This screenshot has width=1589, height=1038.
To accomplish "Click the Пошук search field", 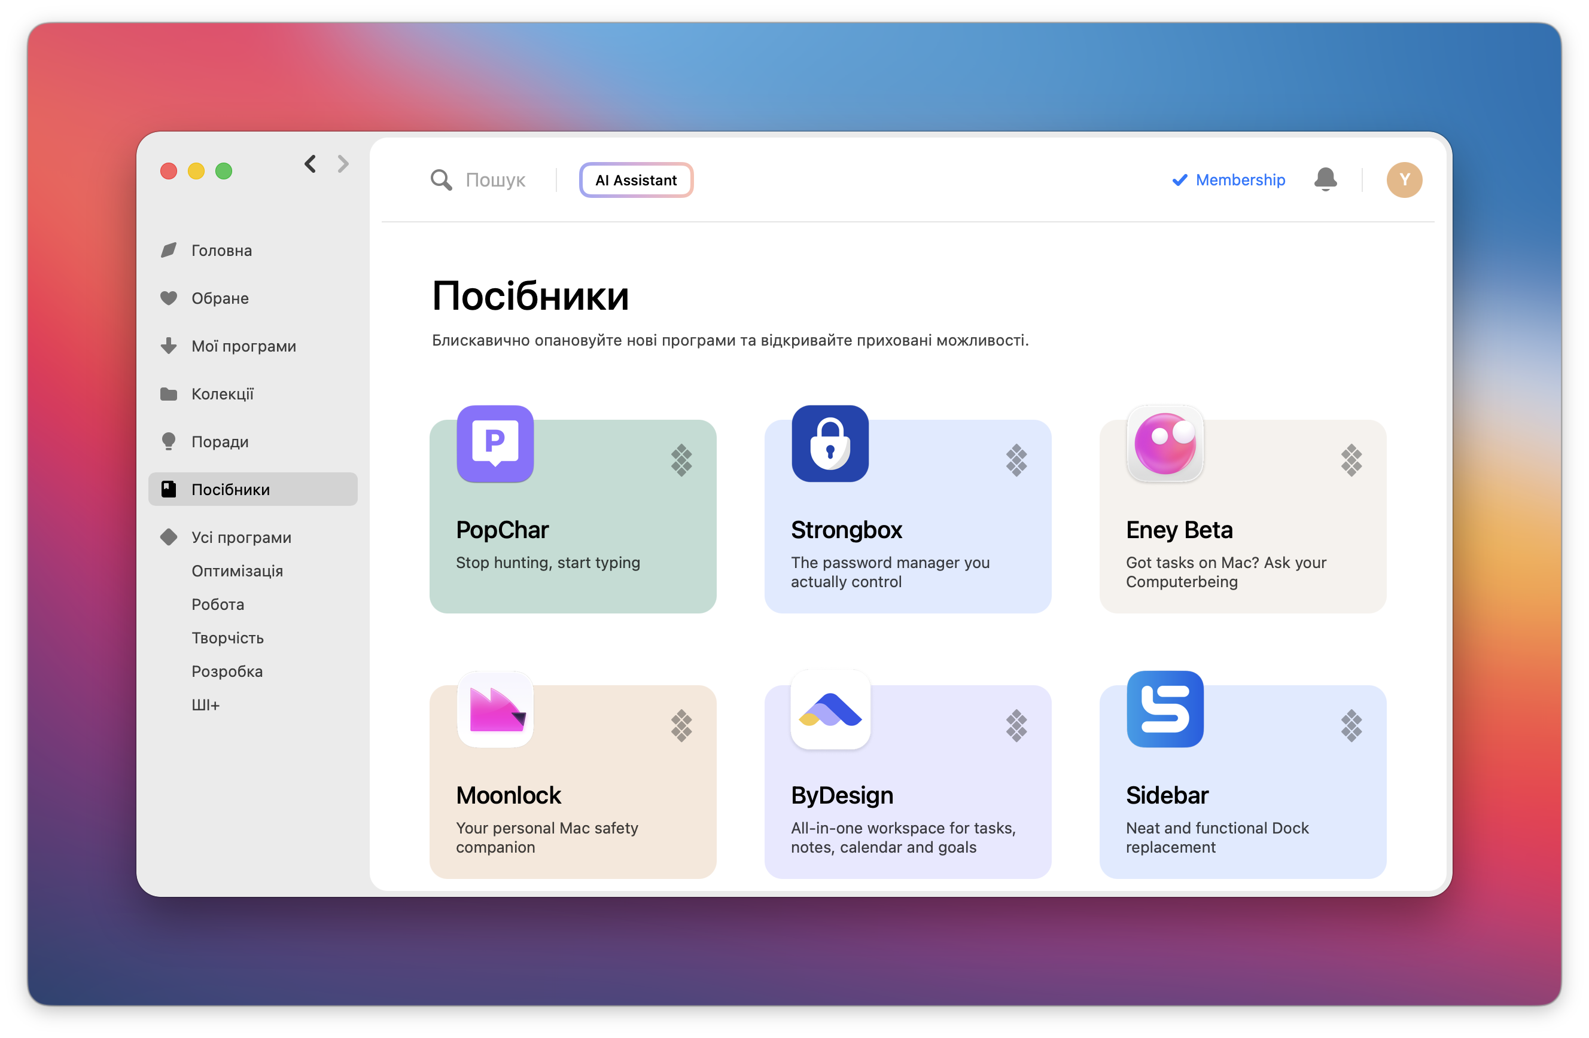I will [x=495, y=180].
